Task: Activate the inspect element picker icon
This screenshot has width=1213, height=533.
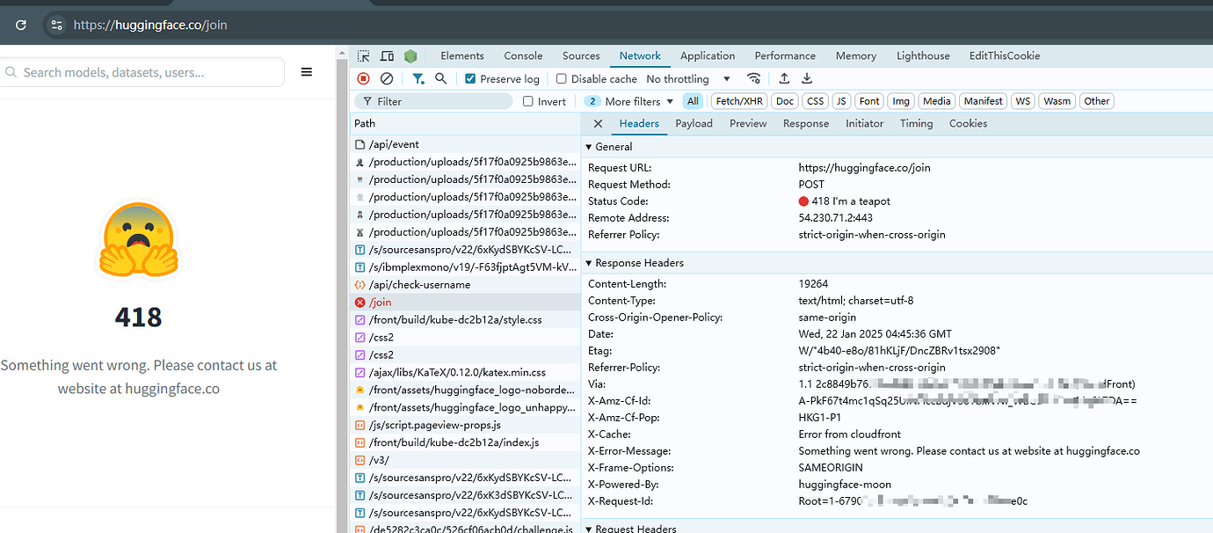Action: [364, 55]
